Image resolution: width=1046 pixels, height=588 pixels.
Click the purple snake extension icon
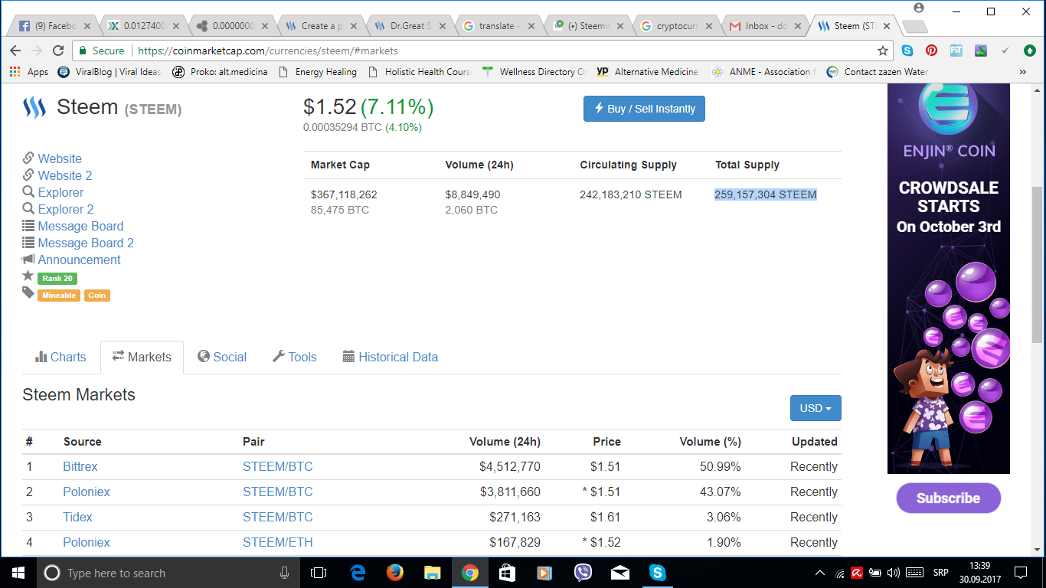[981, 51]
